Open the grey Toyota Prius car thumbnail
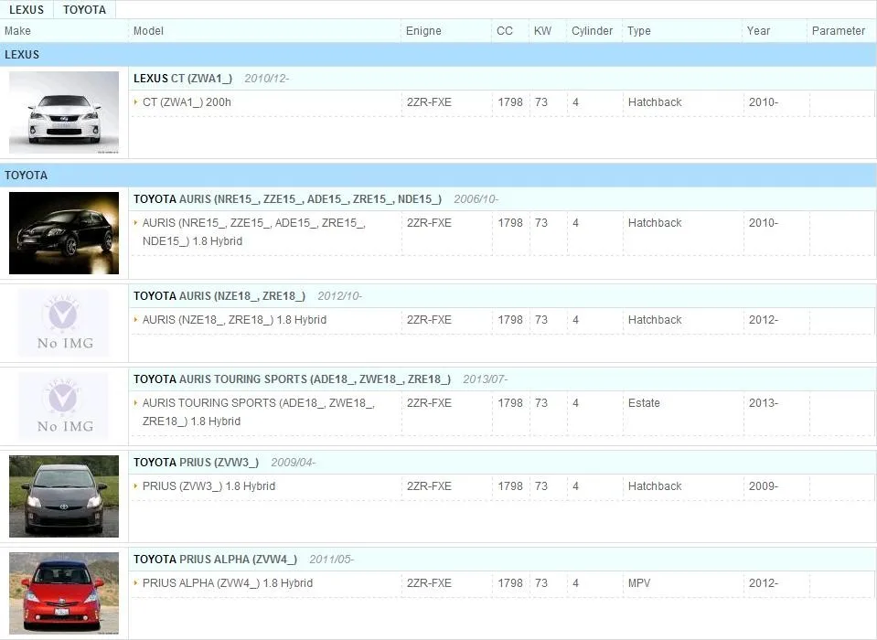Image resolution: width=877 pixels, height=640 pixels. coord(64,496)
